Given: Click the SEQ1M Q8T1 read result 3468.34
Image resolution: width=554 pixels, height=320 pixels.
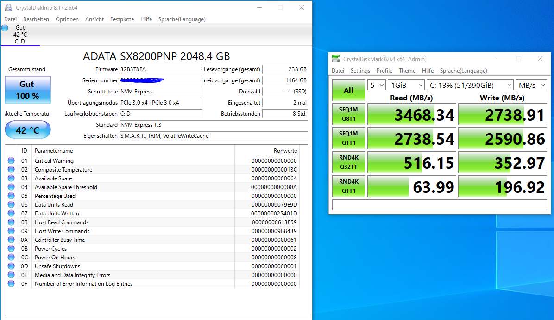Looking at the screenshot, I should tap(412, 114).
